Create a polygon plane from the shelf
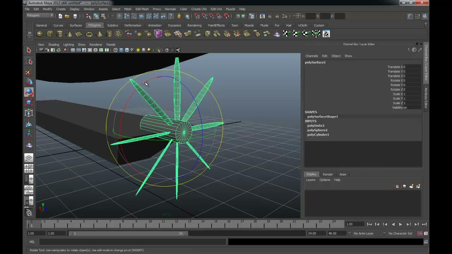The width and height of the screenshot is (452, 254). pyautogui.click(x=79, y=34)
